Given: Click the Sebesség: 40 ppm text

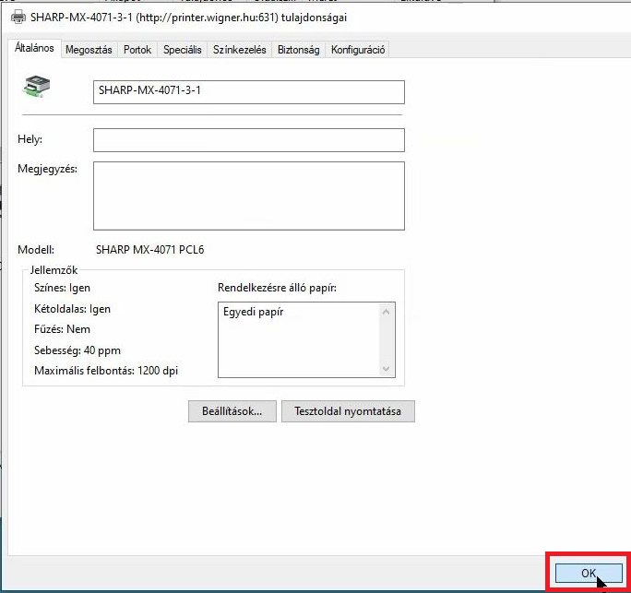Looking at the screenshot, I should coord(77,350).
